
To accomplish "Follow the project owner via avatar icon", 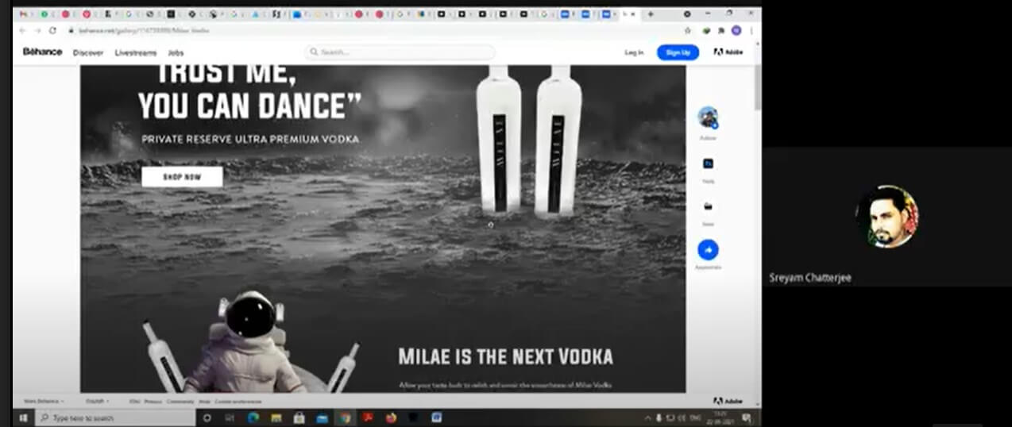I will tap(708, 118).
